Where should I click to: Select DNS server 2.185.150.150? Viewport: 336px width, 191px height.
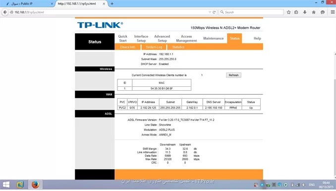(x=214, y=108)
